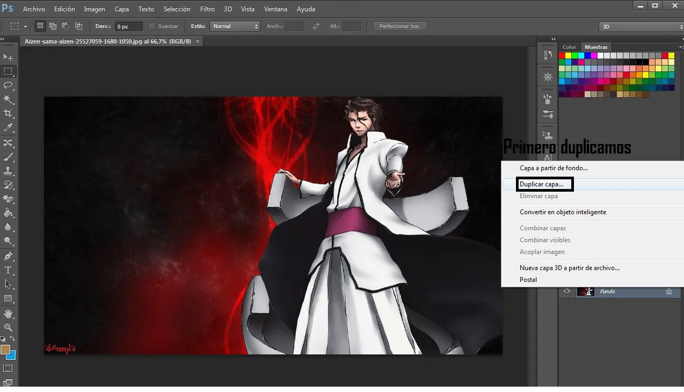Open the 3D workspace dropdown
Image resolution: width=684 pixels, height=392 pixels.
tap(641, 26)
